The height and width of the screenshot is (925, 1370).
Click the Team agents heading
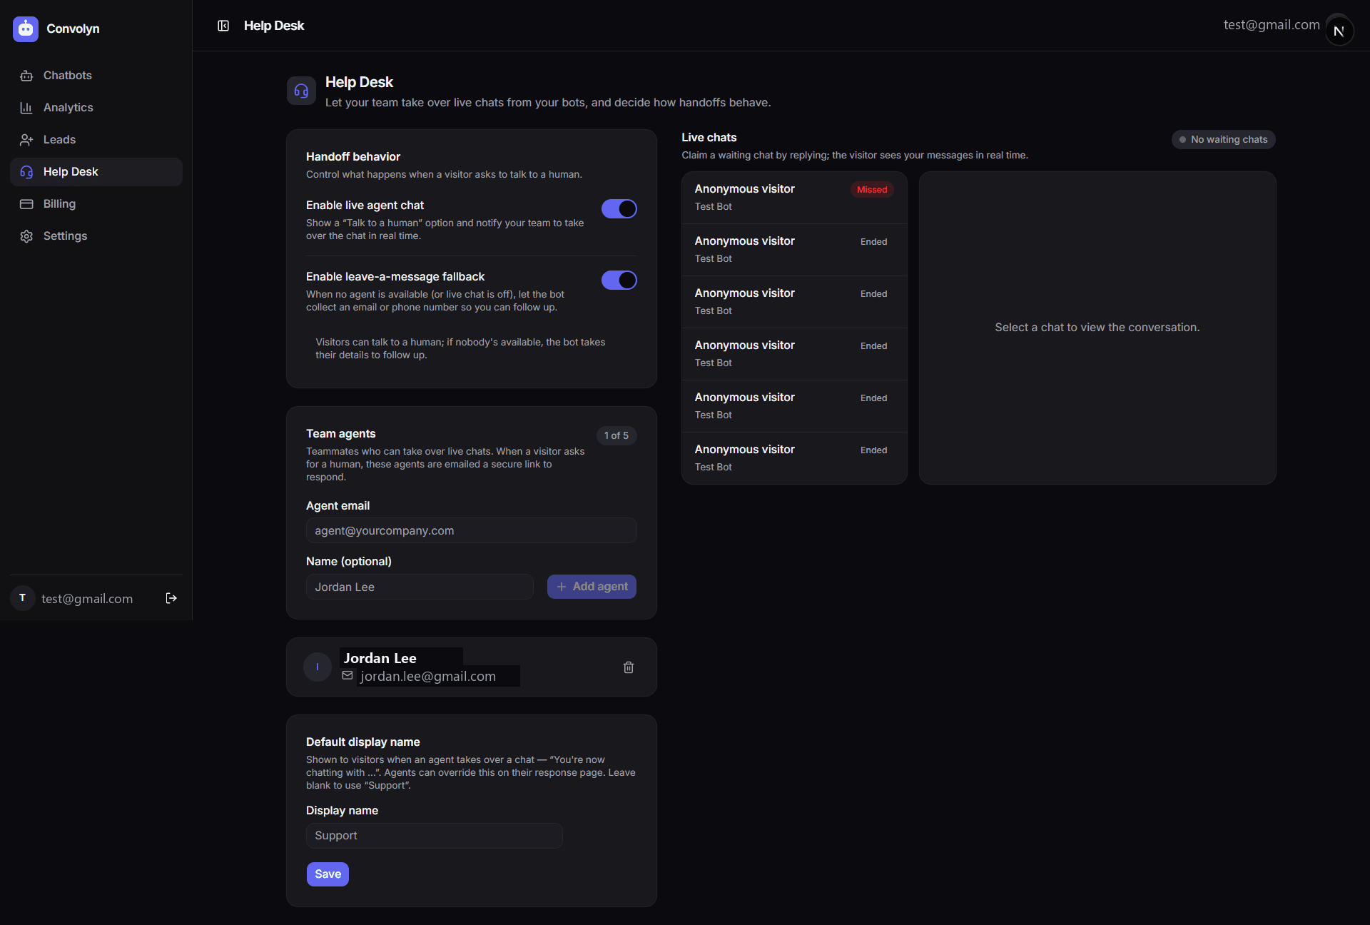tap(340, 434)
